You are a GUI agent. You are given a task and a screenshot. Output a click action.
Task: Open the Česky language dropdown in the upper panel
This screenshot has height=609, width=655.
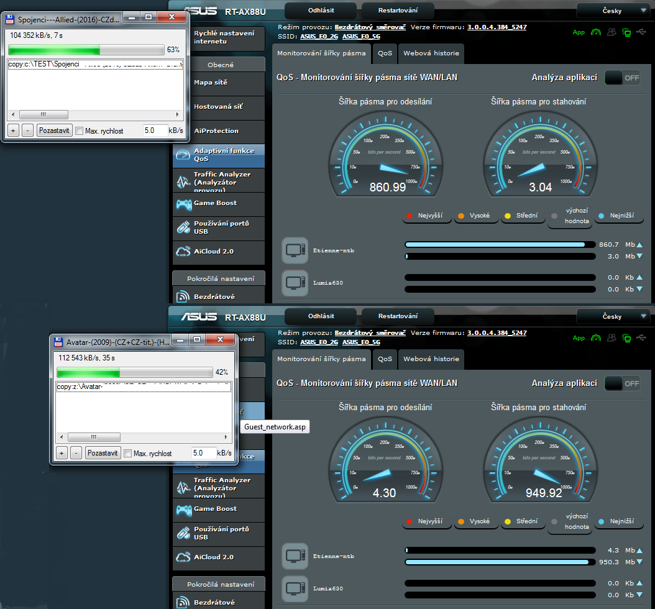pos(614,11)
